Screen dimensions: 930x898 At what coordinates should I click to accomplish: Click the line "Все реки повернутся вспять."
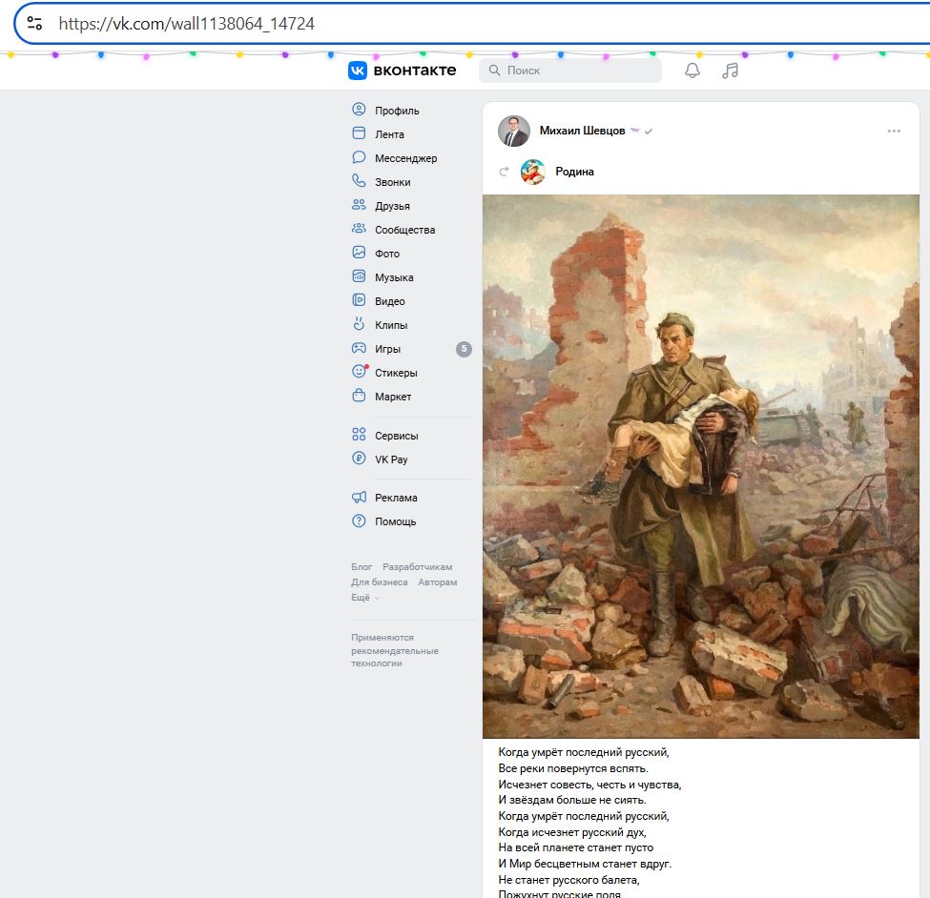(x=573, y=768)
